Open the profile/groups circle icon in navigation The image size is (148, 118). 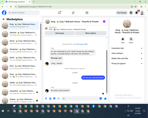pyautogui.click(x=87, y=13)
